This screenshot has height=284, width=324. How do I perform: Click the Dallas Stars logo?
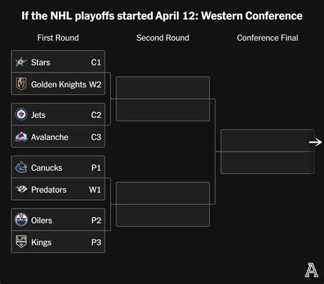tap(21, 62)
